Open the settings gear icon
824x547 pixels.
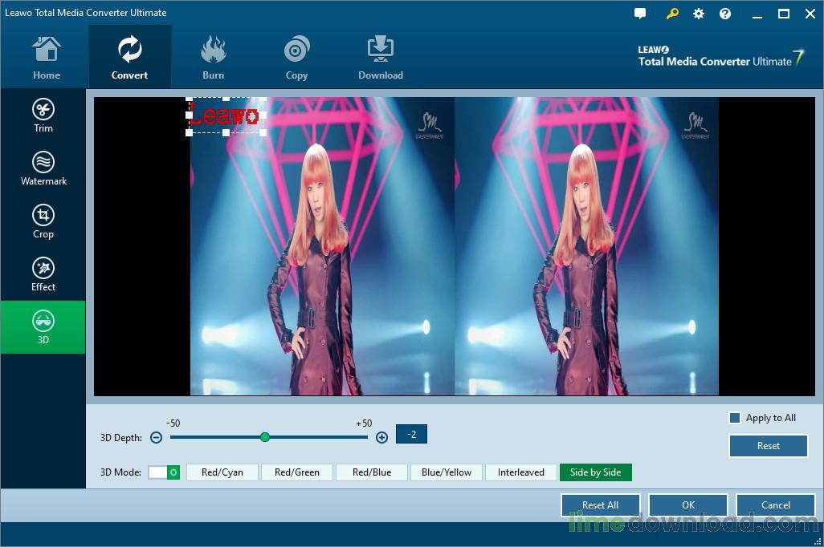[697, 13]
